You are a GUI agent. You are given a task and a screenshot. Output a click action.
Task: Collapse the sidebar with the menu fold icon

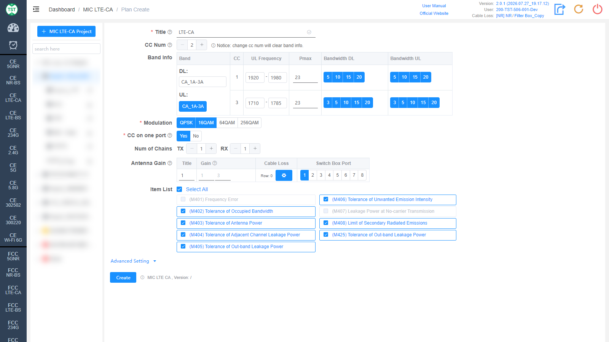click(x=36, y=9)
